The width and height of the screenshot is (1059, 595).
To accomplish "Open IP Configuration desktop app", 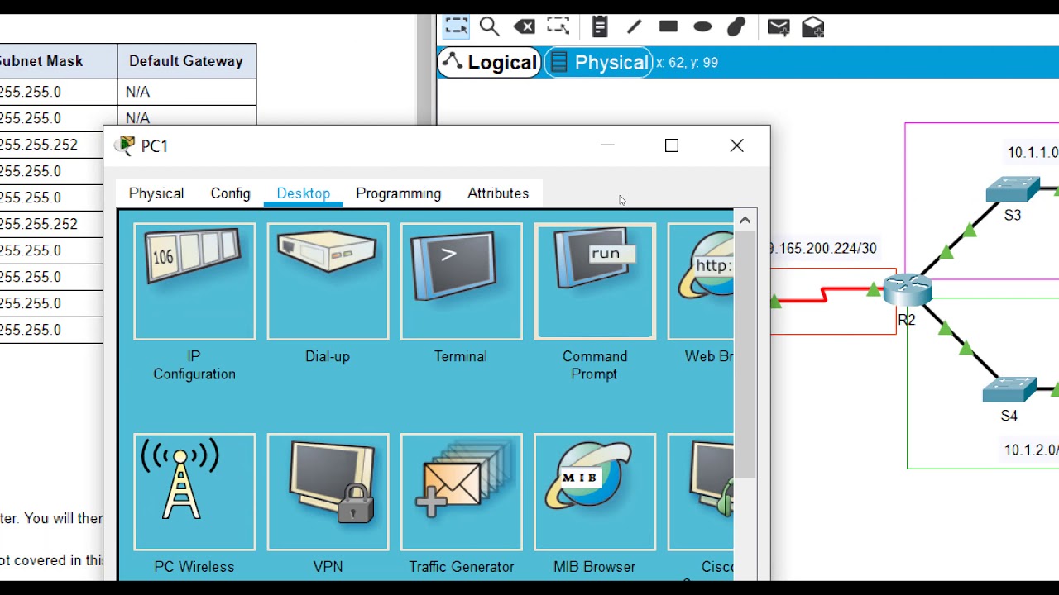I will [x=194, y=282].
